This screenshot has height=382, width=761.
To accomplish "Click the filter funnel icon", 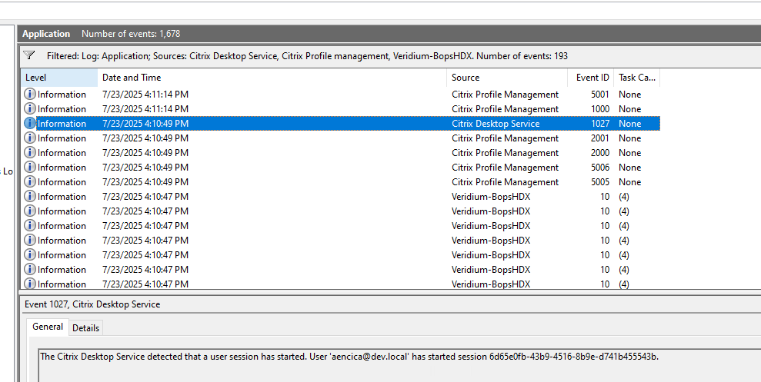I will pyautogui.click(x=29, y=55).
